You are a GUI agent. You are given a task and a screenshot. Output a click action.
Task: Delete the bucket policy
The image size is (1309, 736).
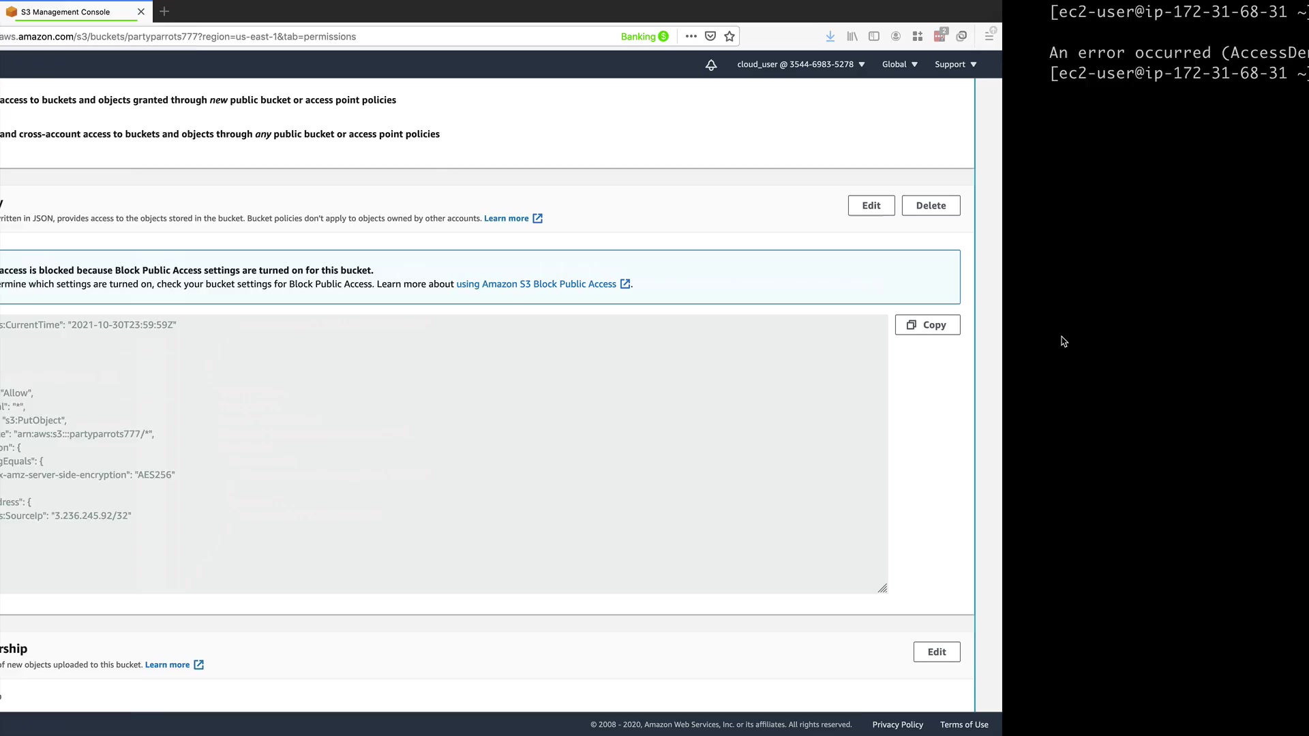point(931,206)
